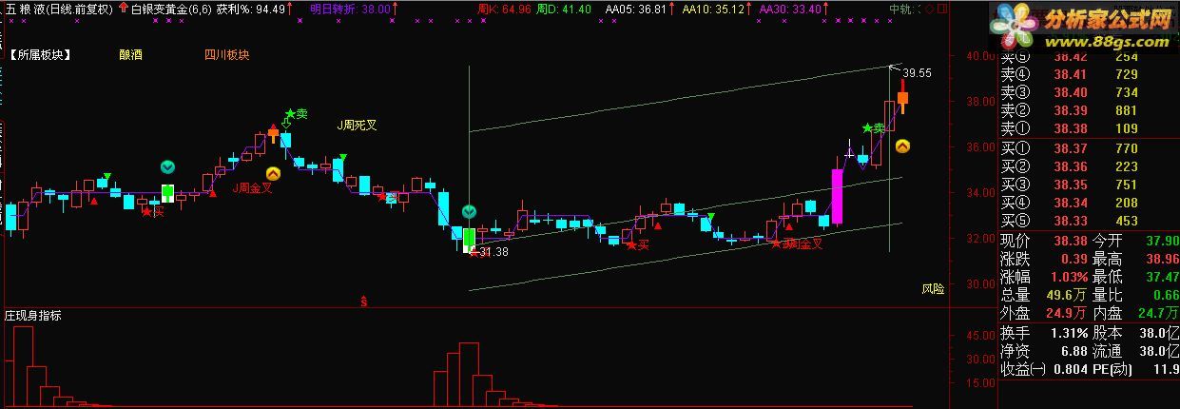Click the 总量 49.6万 value

[1068, 295]
